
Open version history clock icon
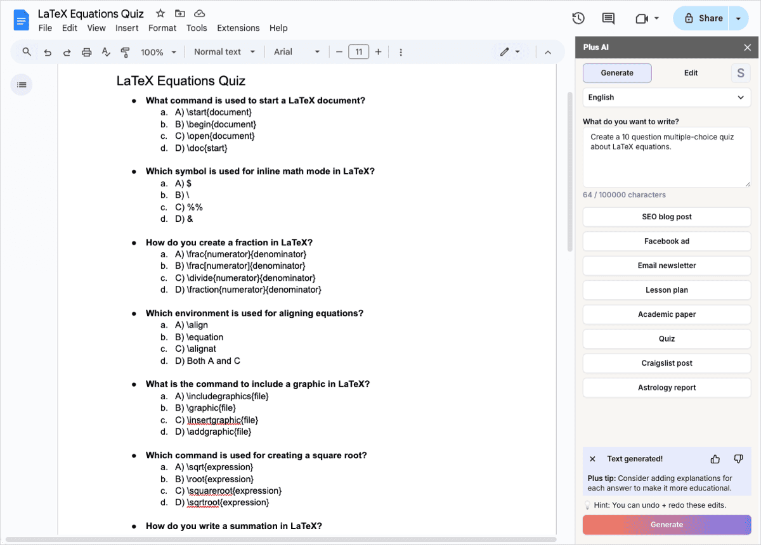[x=578, y=18]
